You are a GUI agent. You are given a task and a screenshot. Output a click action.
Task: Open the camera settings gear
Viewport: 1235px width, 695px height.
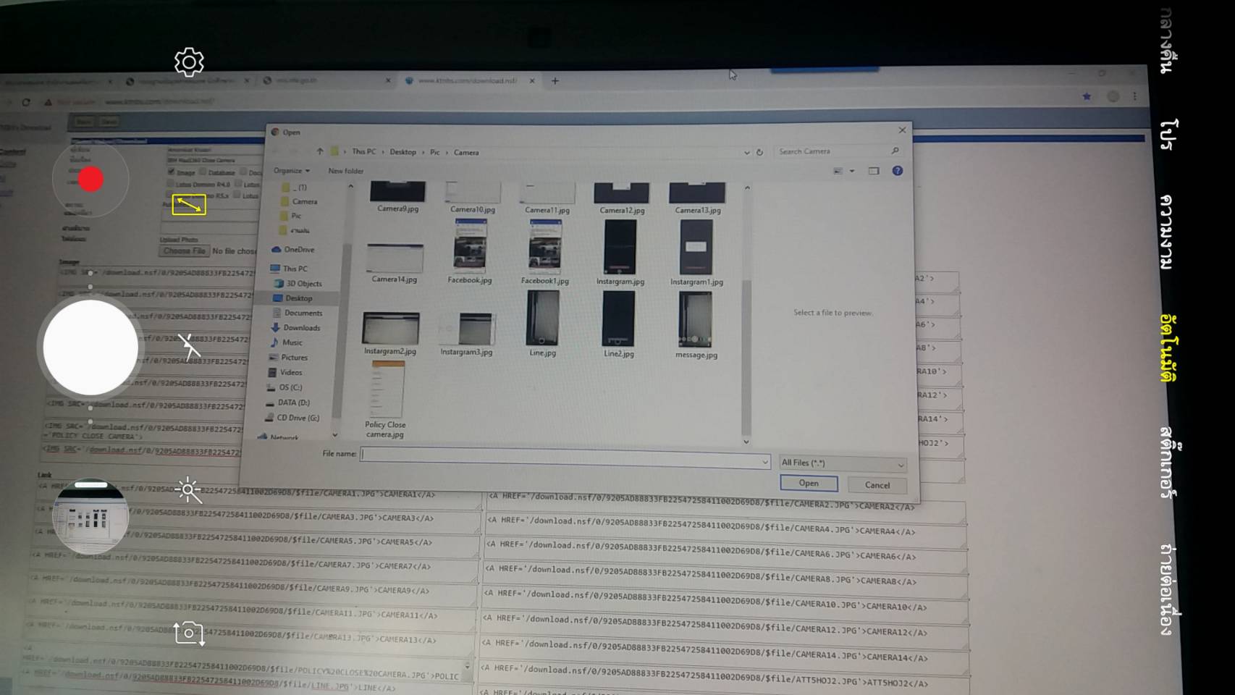point(189,63)
